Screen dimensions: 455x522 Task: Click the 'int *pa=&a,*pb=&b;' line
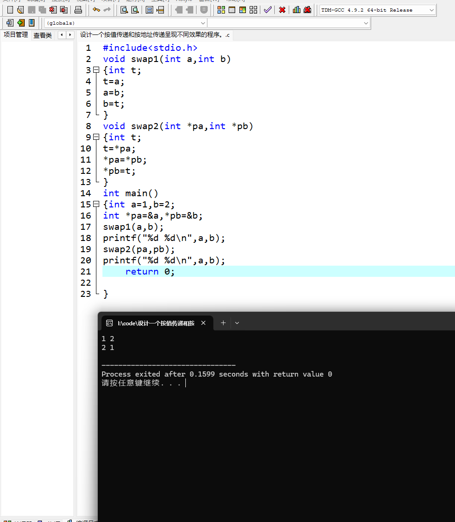tap(153, 215)
